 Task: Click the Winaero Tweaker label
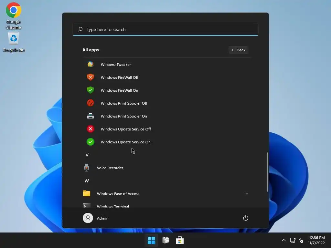pos(116,65)
